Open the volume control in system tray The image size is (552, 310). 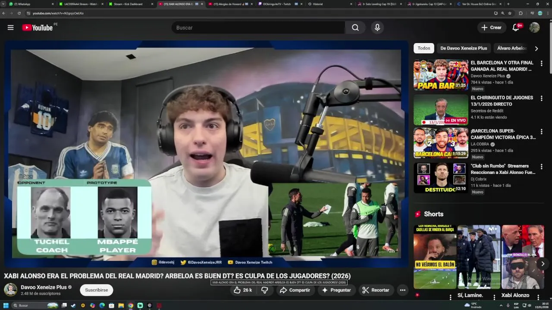[x=530, y=305]
